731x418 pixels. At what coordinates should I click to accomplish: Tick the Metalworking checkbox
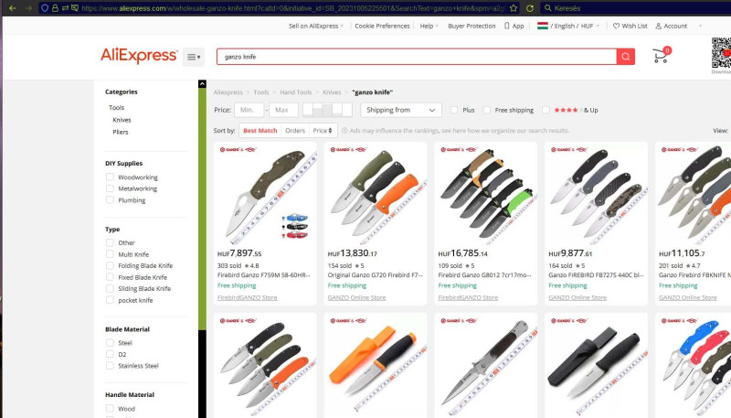click(x=110, y=188)
